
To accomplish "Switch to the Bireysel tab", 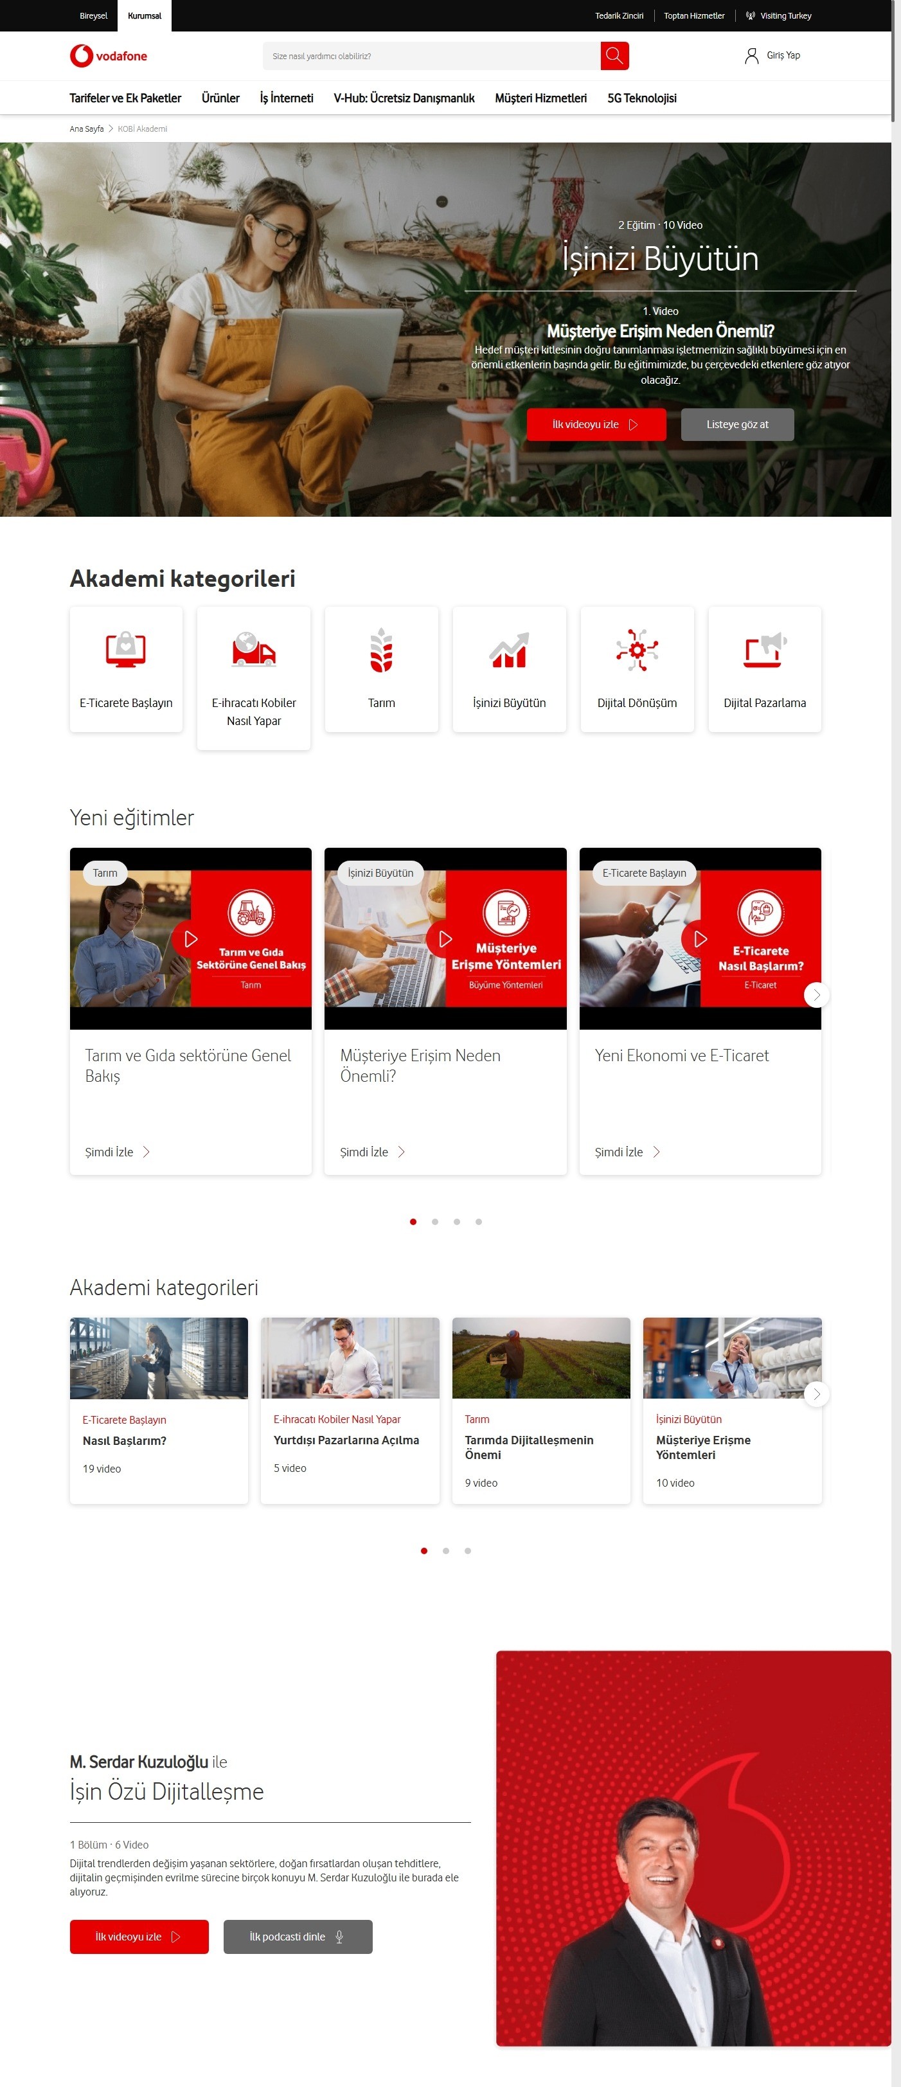I will 93,16.
